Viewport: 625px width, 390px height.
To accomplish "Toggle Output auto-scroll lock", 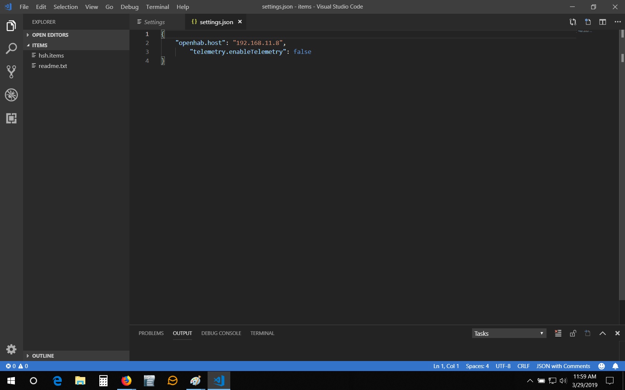I will (573, 333).
